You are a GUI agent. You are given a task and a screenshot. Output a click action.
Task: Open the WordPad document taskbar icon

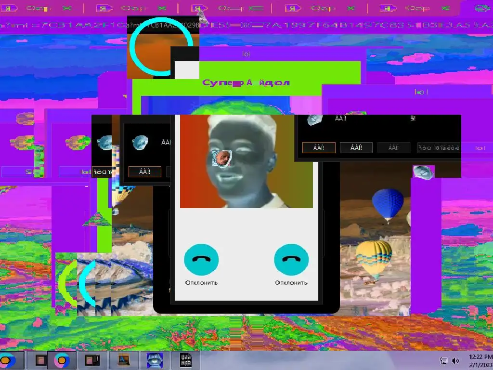click(124, 360)
